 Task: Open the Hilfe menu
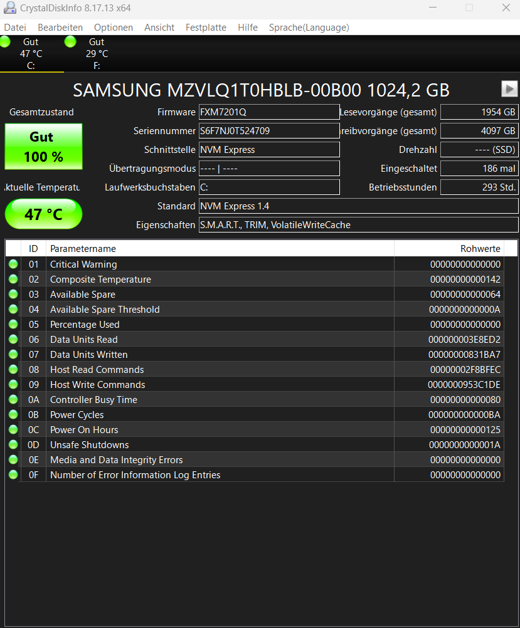click(247, 27)
